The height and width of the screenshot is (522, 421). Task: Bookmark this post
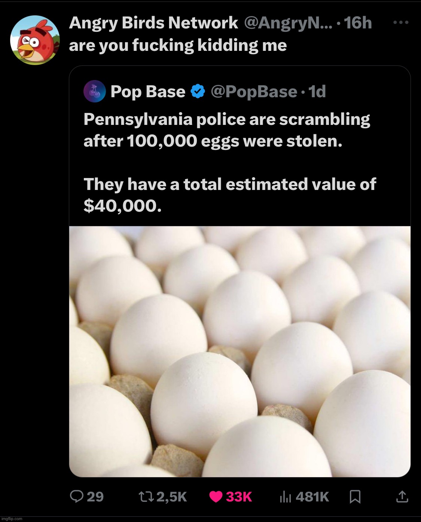[354, 497]
